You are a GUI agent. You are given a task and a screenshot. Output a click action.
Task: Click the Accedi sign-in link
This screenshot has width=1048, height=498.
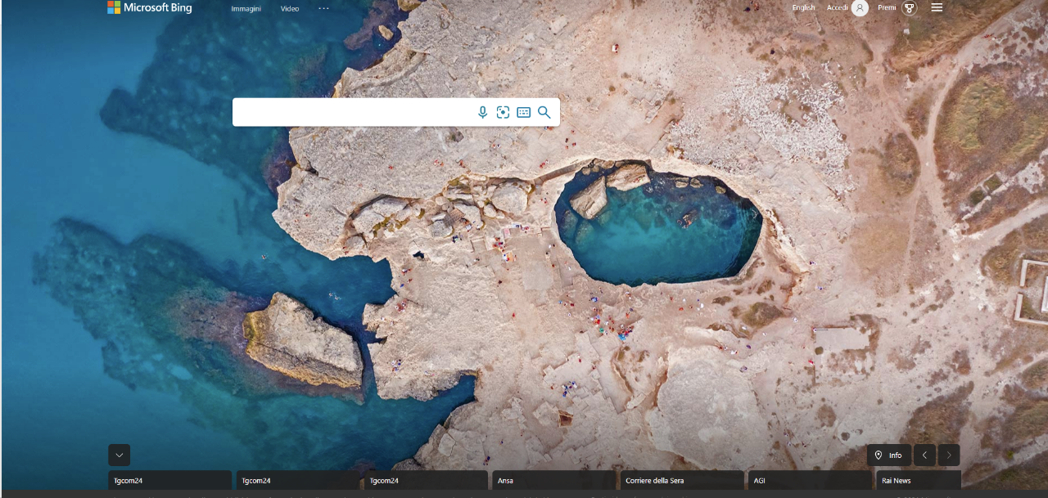coord(838,7)
